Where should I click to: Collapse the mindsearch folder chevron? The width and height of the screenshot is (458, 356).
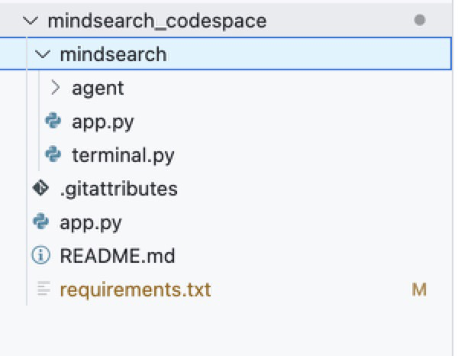pyautogui.click(x=43, y=55)
